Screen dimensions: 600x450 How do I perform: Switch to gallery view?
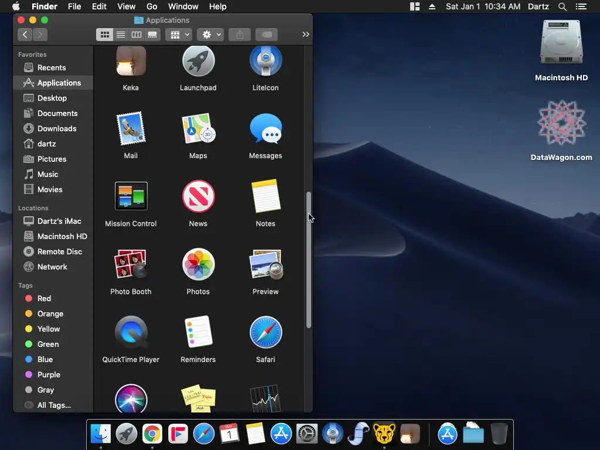point(152,35)
